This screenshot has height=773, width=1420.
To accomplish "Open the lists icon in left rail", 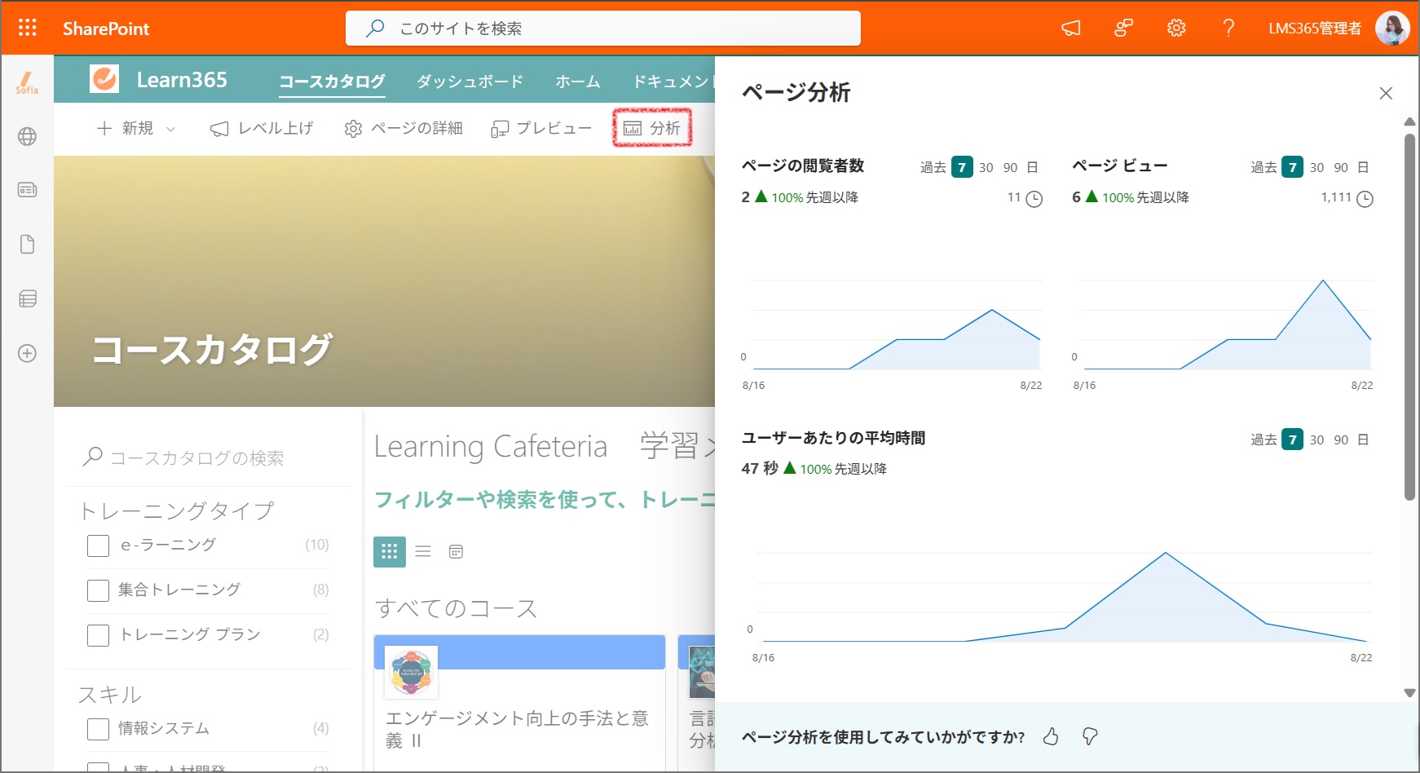I will pyautogui.click(x=27, y=298).
